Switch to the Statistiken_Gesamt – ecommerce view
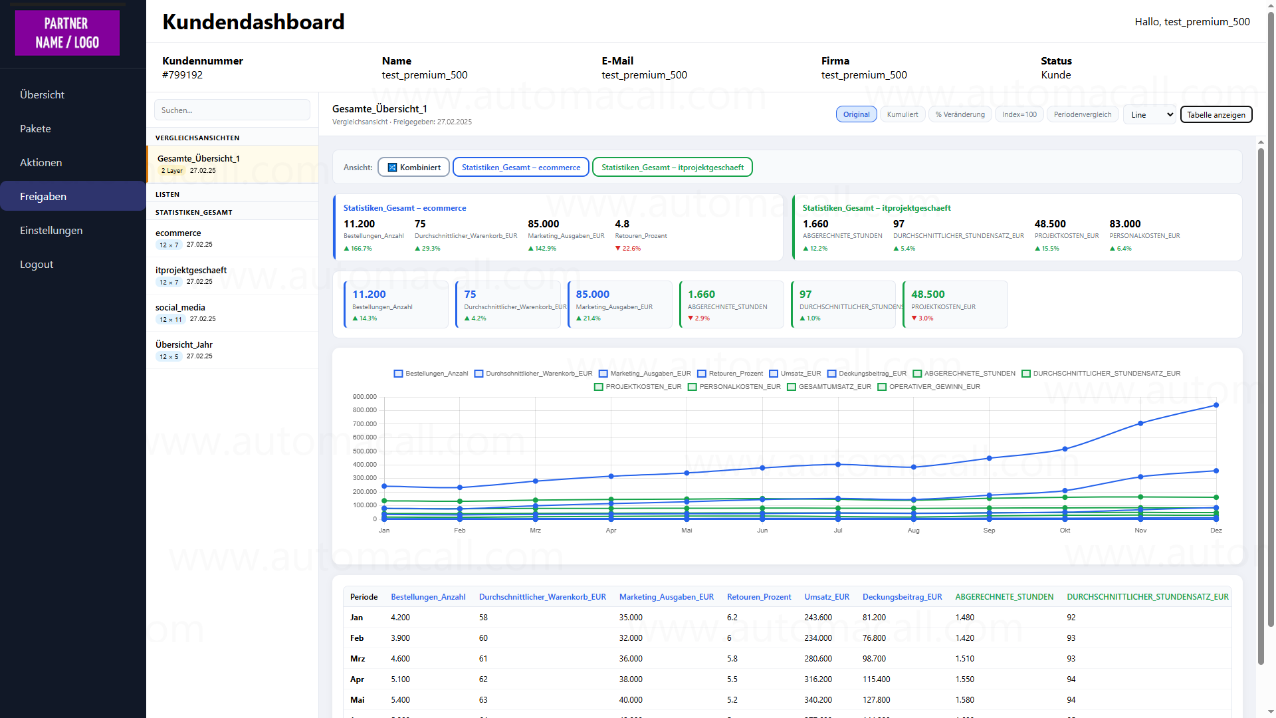The image size is (1276, 718). pyautogui.click(x=520, y=167)
